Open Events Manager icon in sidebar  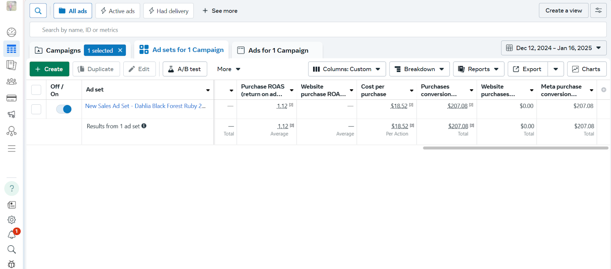point(11,131)
